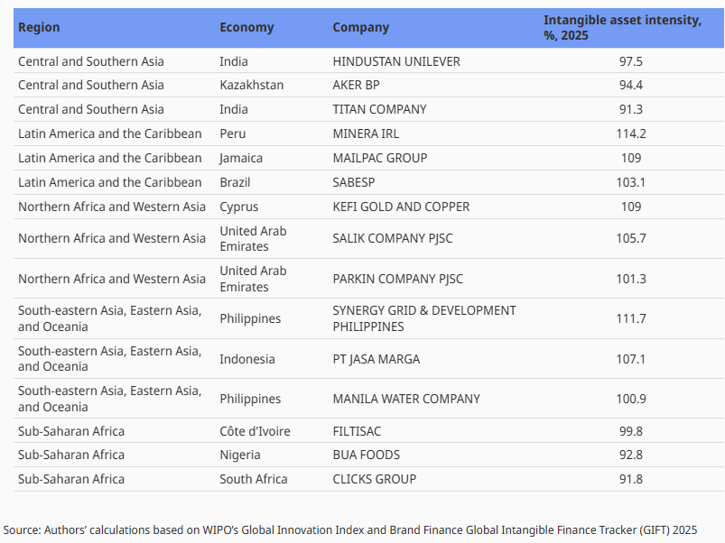
Task: Click the 105.7 intensity value
Action: tap(631, 238)
